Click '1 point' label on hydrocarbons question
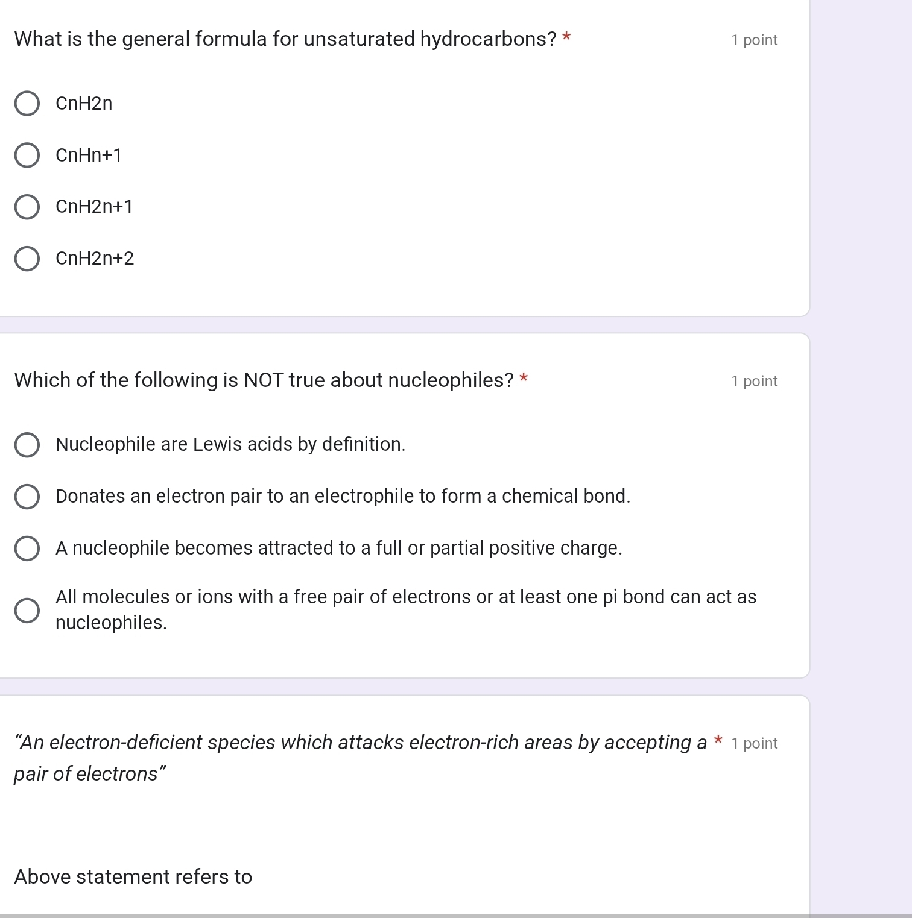The width and height of the screenshot is (912, 918). tap(754, 40)
